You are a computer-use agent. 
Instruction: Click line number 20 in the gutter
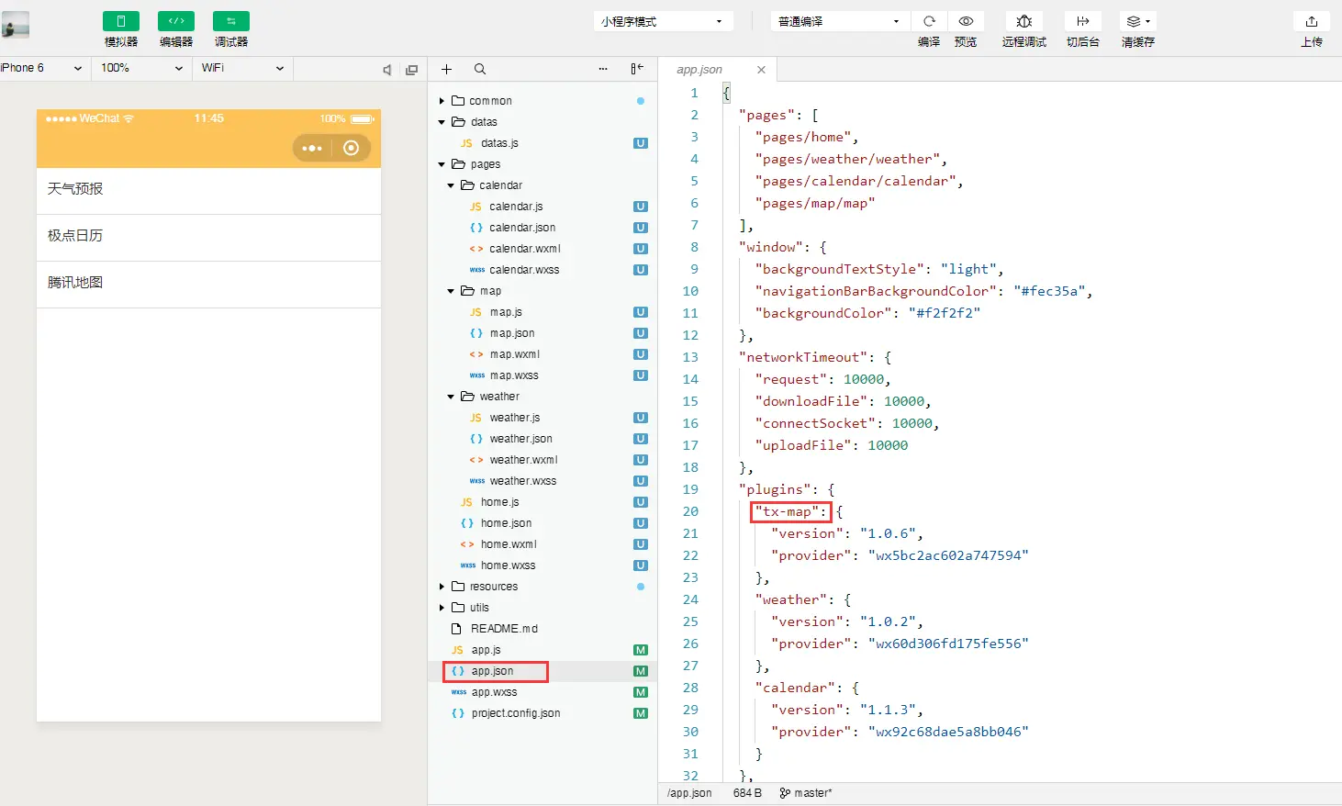(690, 511)
